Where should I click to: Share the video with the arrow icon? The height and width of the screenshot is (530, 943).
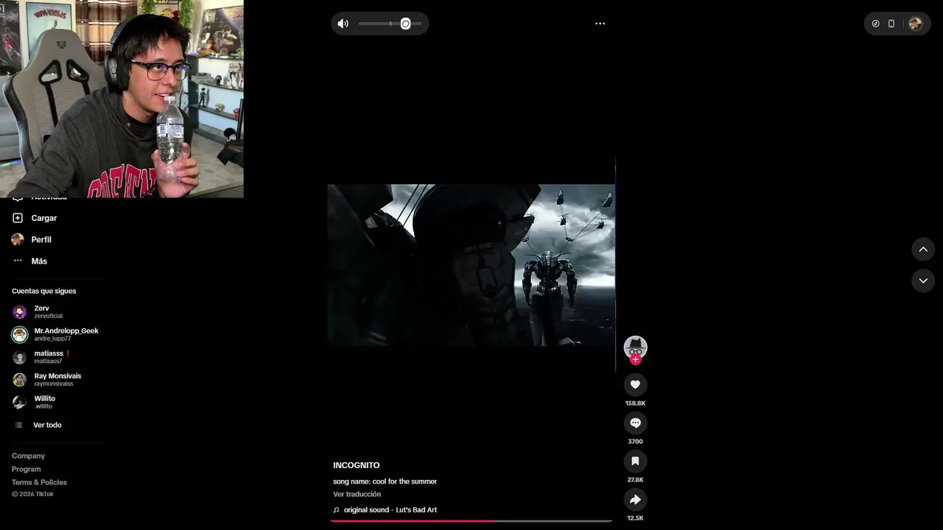(x=635, y=499)
